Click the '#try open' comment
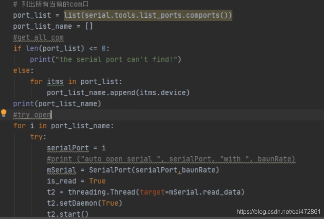The width and height of the screenshot is (324, 219). [x=32, y=115]
